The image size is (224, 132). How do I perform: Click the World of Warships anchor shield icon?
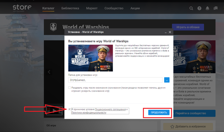pyautogui.click(x=53, y=27)
